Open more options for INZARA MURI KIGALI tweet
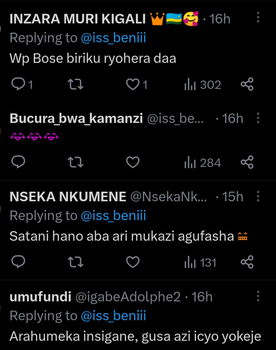 tap(258, 18)
